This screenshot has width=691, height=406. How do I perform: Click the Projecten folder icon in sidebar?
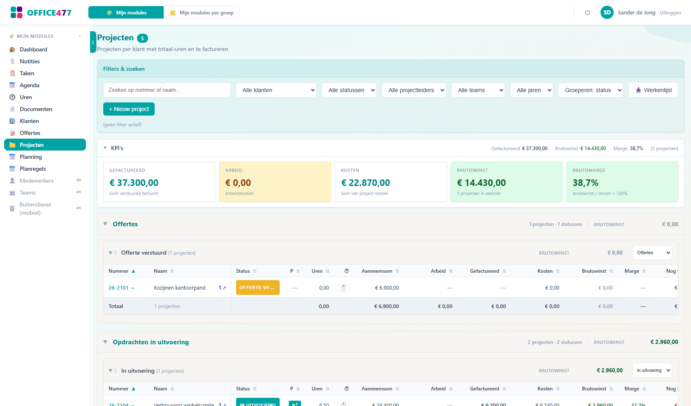(12, 145)
